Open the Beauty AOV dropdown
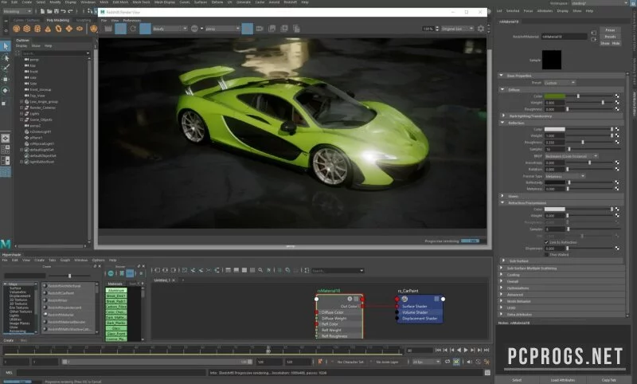This screenshot has height=384, width=637. click(170, 29)
